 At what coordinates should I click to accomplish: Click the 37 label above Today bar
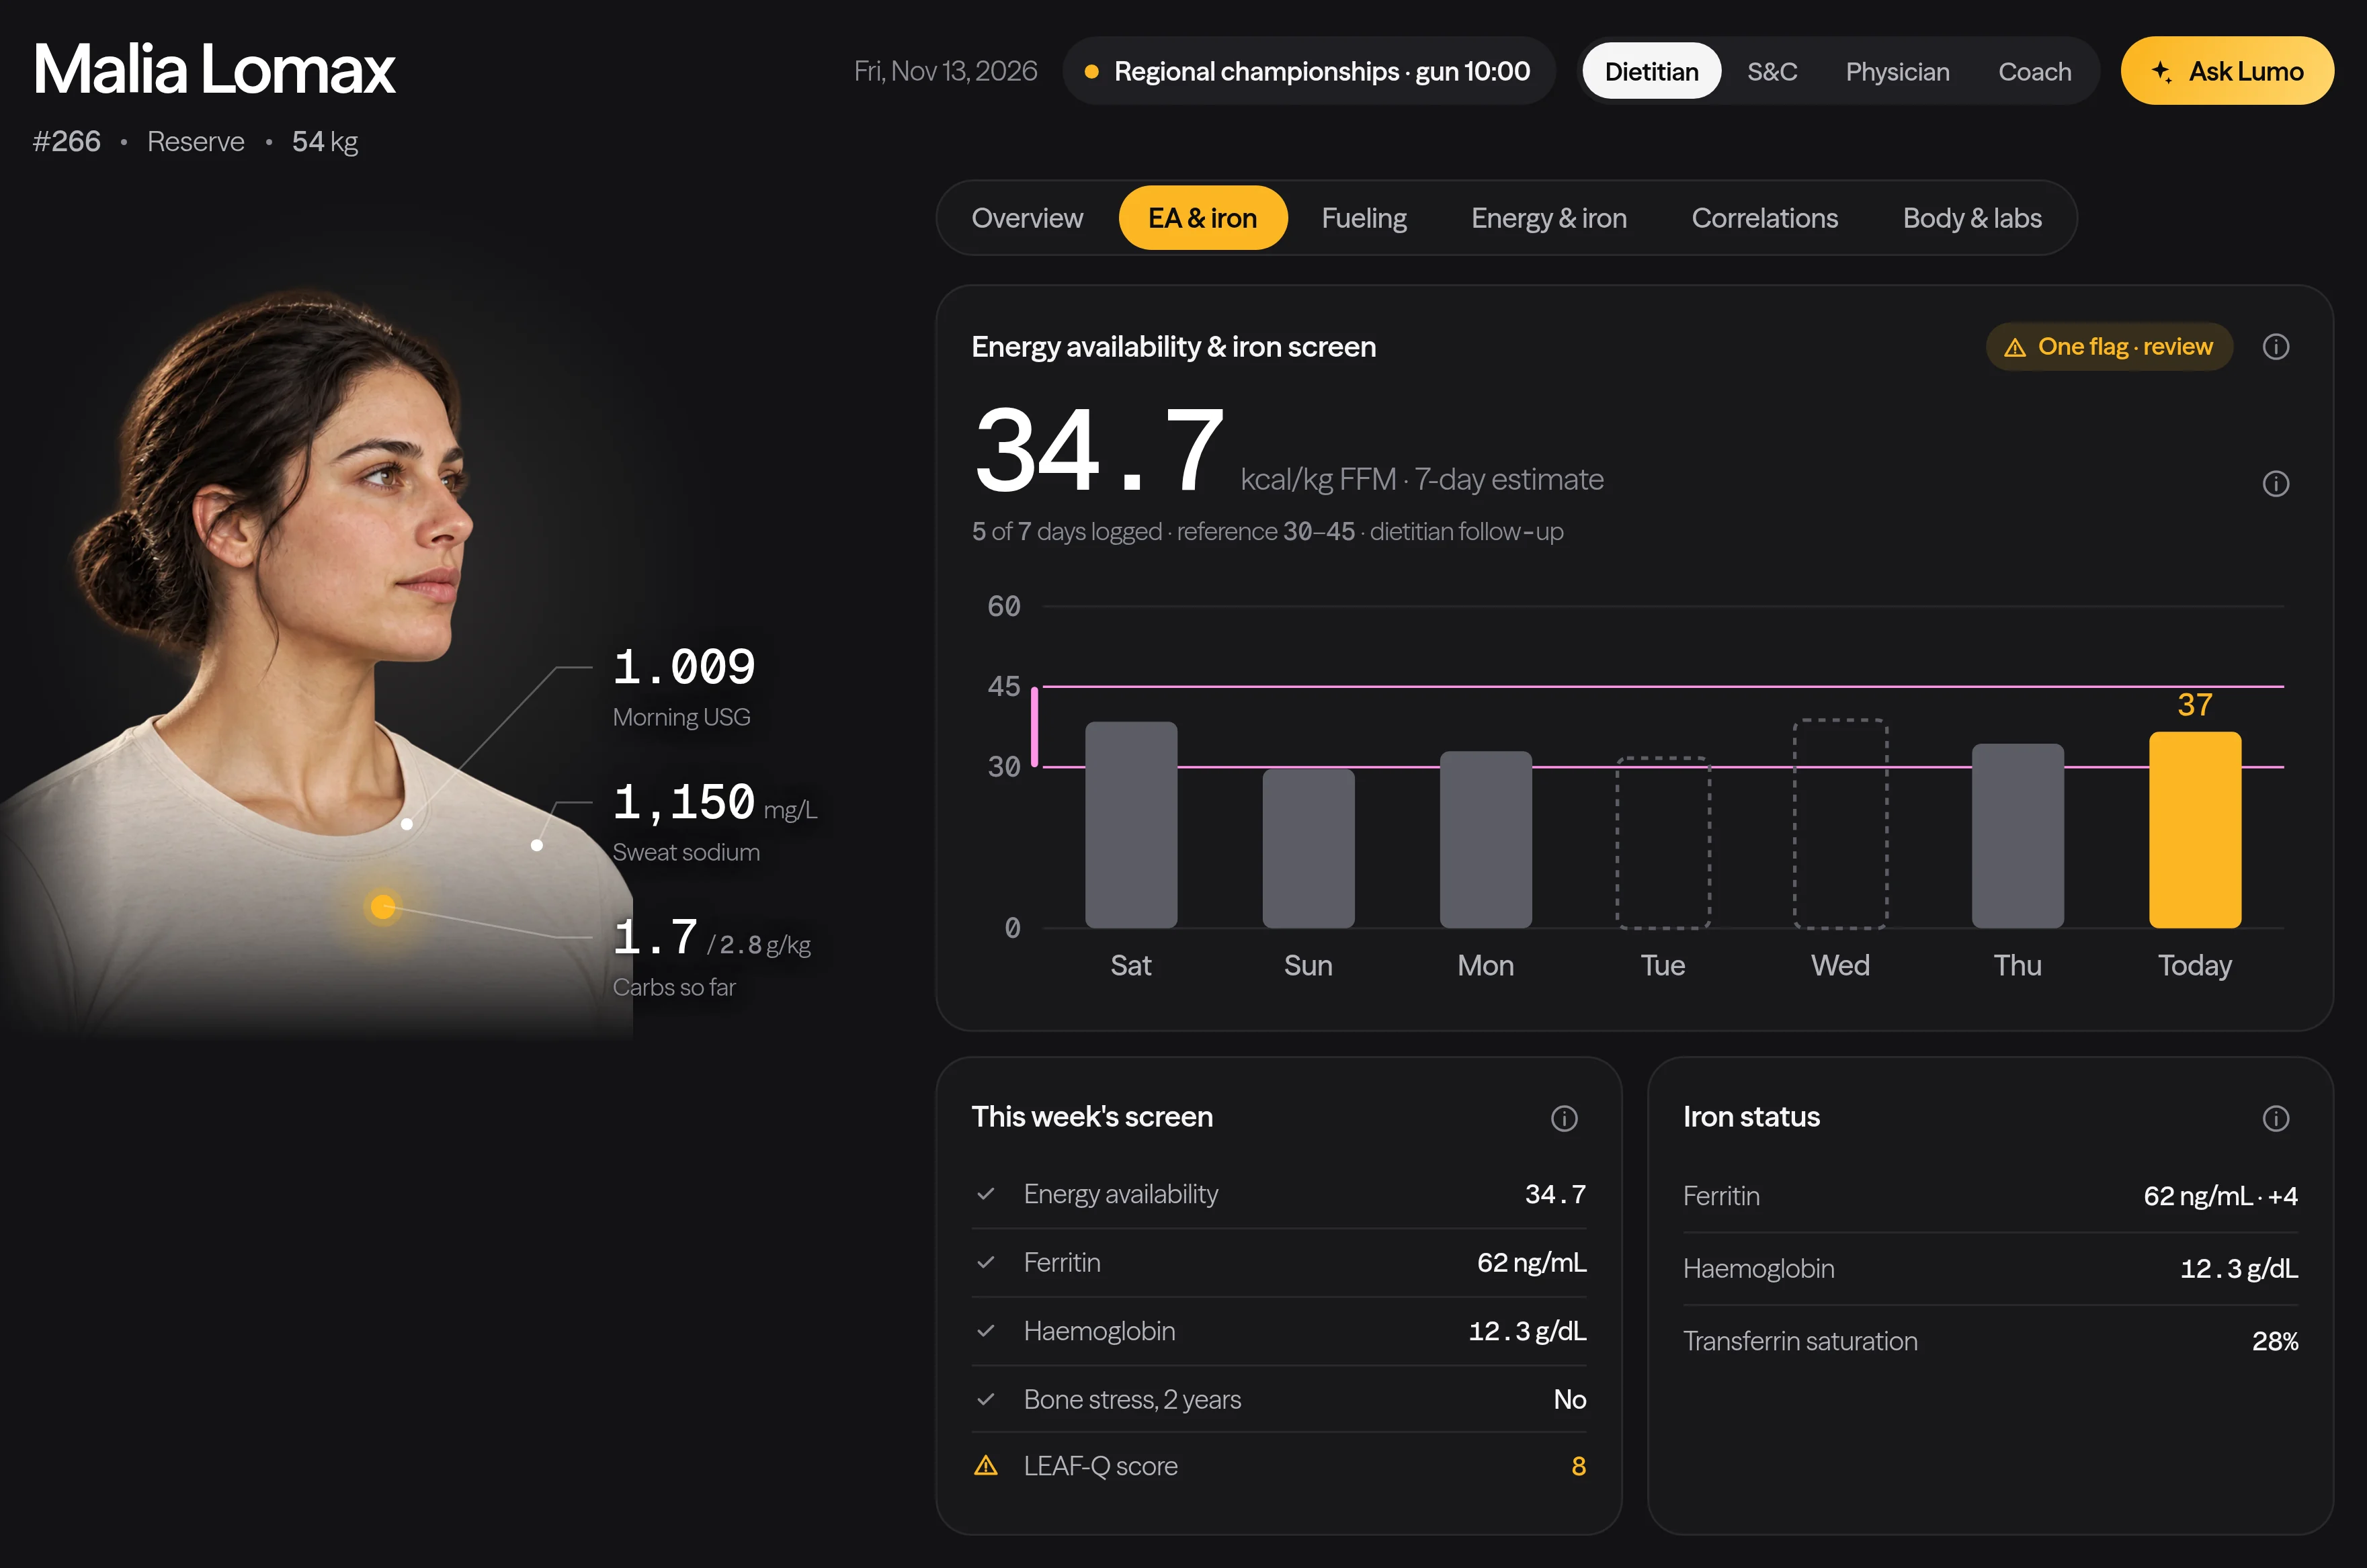[2195, 705]
